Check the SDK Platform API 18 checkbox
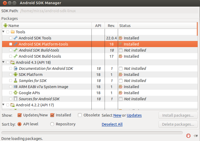Image resolution: width=200 pixels, height=141 pixels. click(x=11, y=75)
